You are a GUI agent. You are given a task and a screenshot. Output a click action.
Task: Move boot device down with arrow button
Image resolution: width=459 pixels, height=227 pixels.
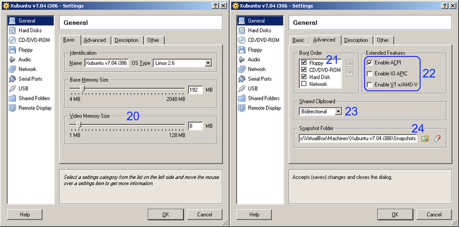[349, 72]
